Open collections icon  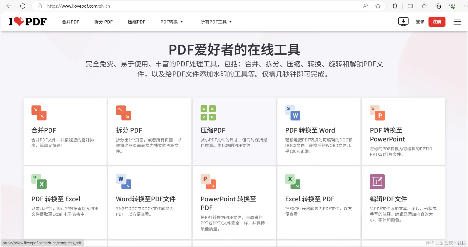tap(438, 6)
